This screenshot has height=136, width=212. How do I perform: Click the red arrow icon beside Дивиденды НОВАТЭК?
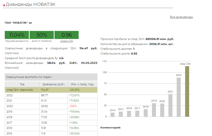point(4,5)
